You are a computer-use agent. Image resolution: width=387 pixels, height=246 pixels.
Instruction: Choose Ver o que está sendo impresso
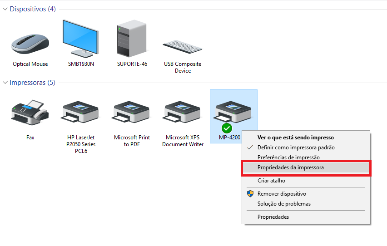tap(295, 138)
